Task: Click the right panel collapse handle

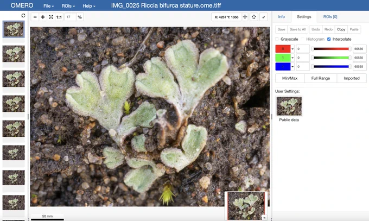Action: click(x=271, y=116)
